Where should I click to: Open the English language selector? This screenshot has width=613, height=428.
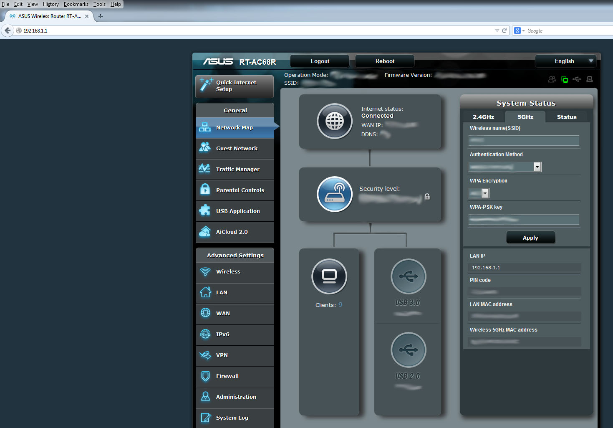pos(565,61)
